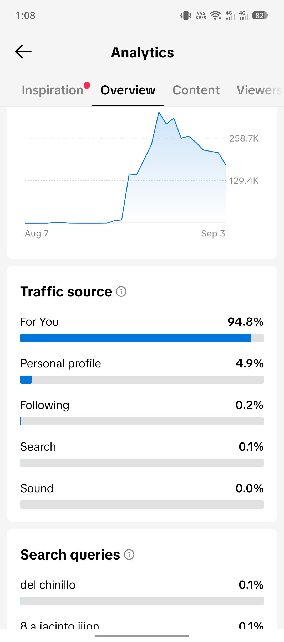Select the Overview tab
The width and height of the screenshot is (284, 642).
pyautogui.click(x=128, y=90)
